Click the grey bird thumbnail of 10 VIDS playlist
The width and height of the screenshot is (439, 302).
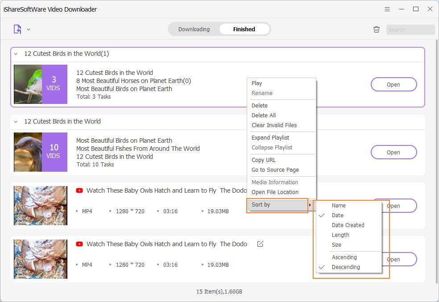click(28, 152)
